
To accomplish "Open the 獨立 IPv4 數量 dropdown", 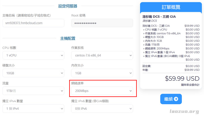I will (x=33, y=109).
